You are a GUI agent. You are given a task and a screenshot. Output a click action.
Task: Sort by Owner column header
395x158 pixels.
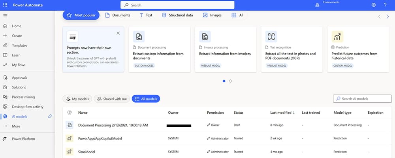pyautogui.click(x=173, y=113)
